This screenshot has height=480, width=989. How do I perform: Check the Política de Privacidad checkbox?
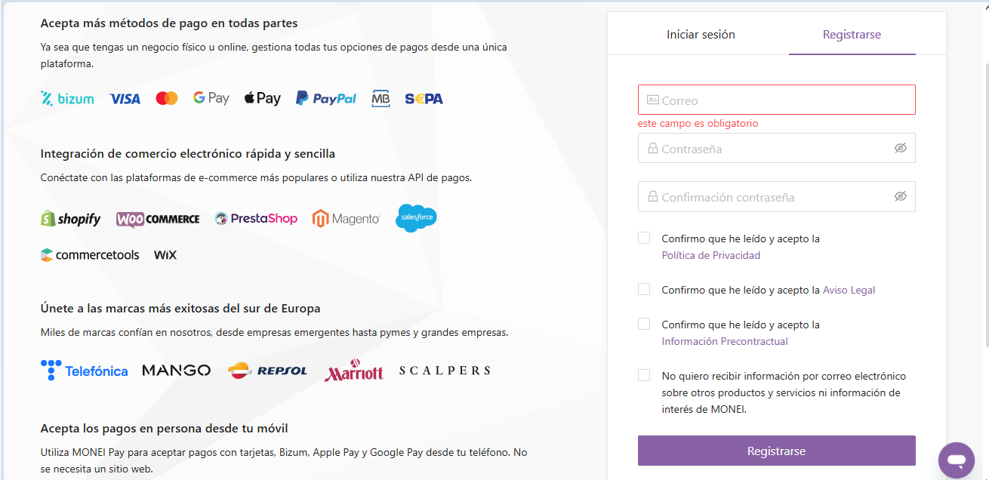pos(644,238)
